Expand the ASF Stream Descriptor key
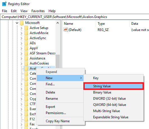The width and height of the screenshot is (149, 129). pos(22,54)
